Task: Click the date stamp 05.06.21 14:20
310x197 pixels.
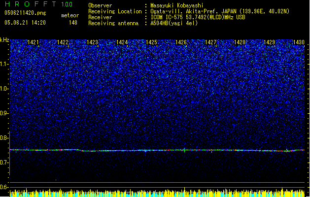Action: pos(25,23)
